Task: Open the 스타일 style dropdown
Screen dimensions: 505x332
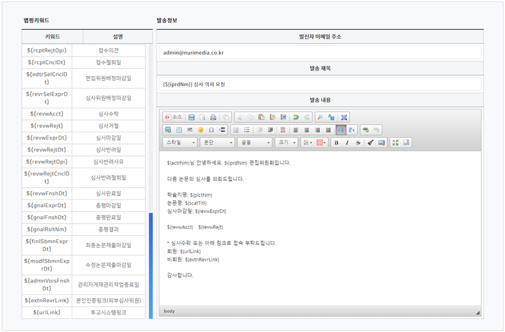Action: [180, 143]
